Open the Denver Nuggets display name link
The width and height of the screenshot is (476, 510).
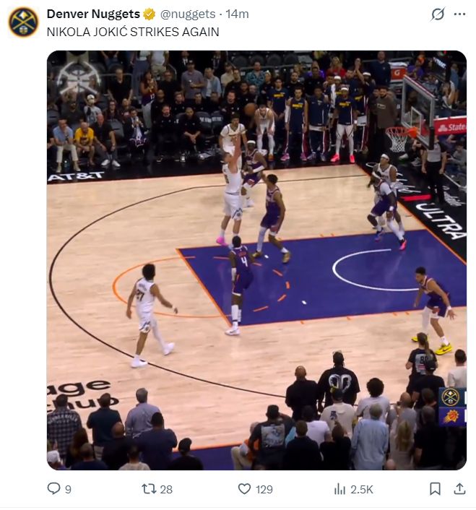pos(93,14)
